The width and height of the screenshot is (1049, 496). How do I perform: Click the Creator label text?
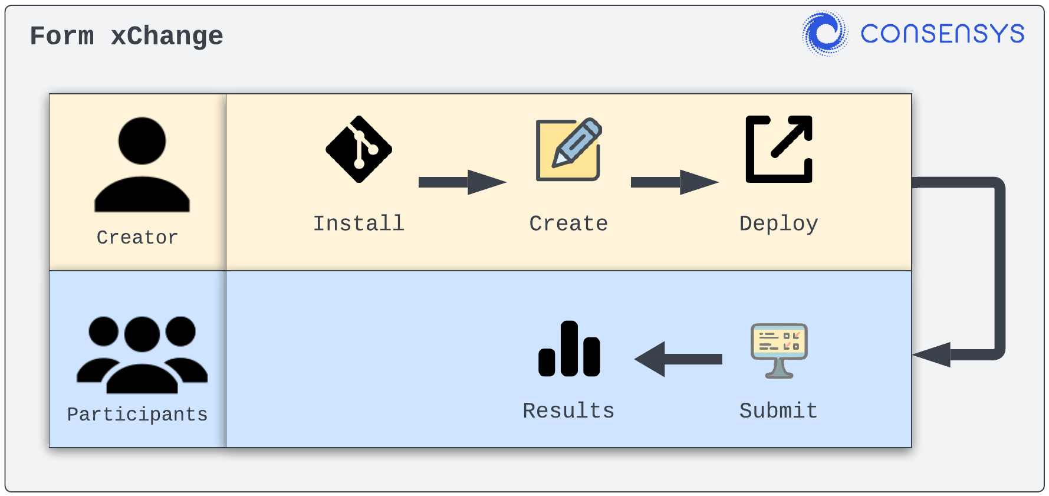(x=137, y=237)
